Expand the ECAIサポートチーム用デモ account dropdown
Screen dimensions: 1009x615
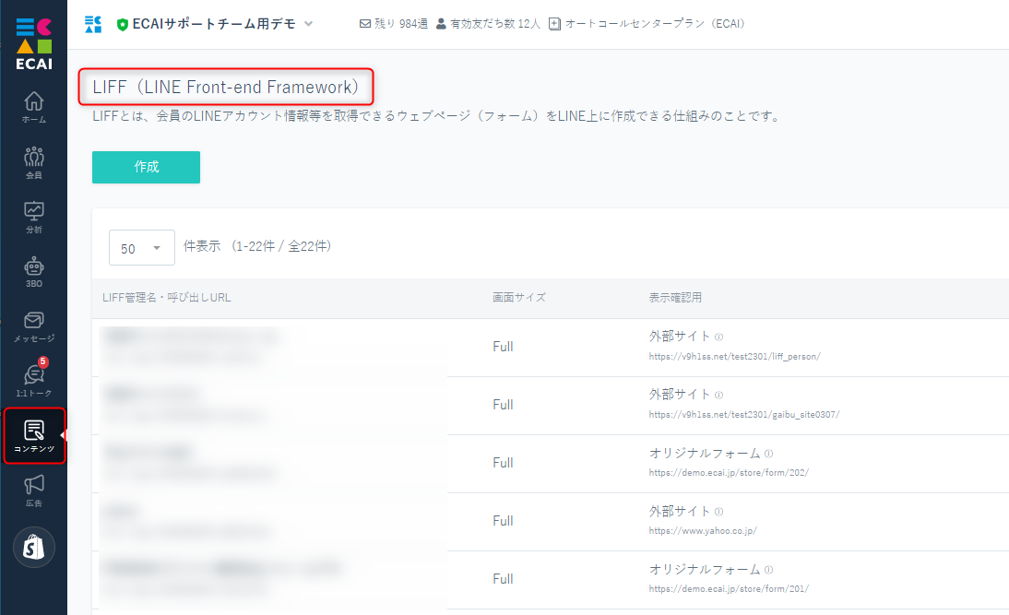[x=308, y=24]
